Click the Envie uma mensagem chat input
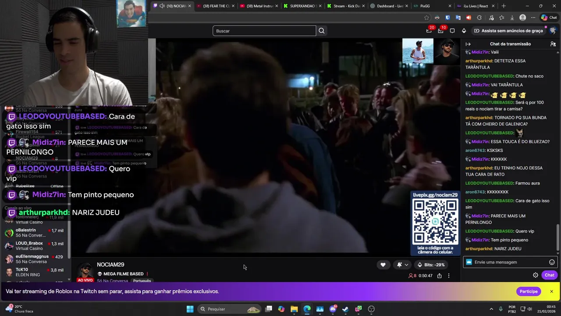Image resolution: width=561 pixels, height=316 pixels. pyautogui.click(x=510, y=262)
